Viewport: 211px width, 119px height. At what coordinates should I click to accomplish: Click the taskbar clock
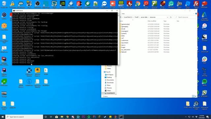pos(201,117)
